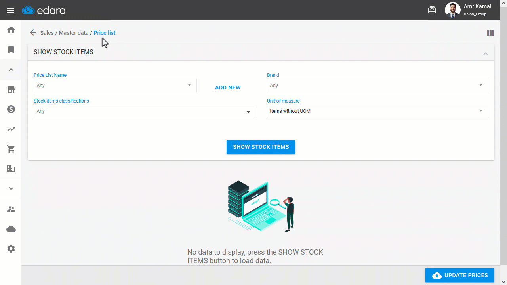Screen dimensions: 507x285
Task: Open settings gear in sidebar
Action: pyautogui.click(x=11, y=249)
